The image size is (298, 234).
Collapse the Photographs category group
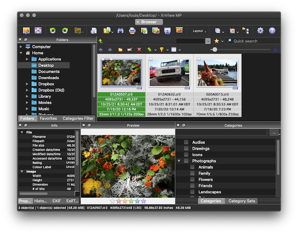[179, 161]
